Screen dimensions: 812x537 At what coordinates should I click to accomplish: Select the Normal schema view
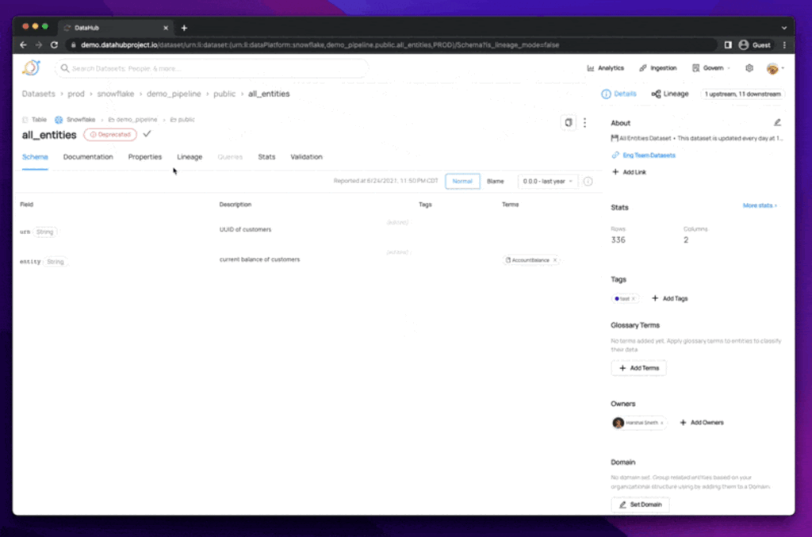462,182
